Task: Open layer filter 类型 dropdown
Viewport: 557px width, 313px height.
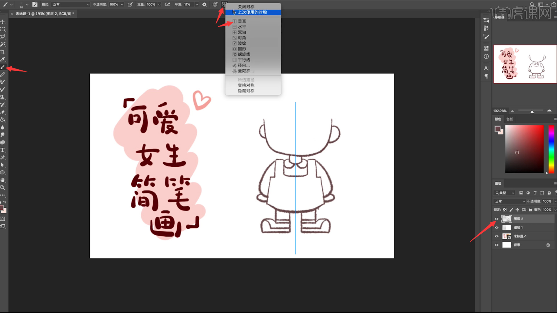Action: [504, 193]
